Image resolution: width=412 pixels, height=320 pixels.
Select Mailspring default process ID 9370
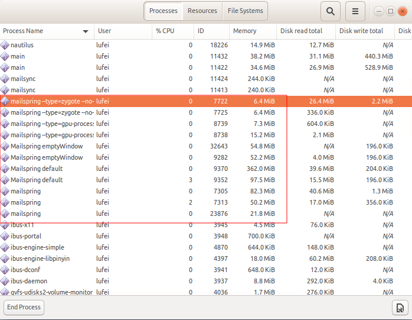pos(206,169)
